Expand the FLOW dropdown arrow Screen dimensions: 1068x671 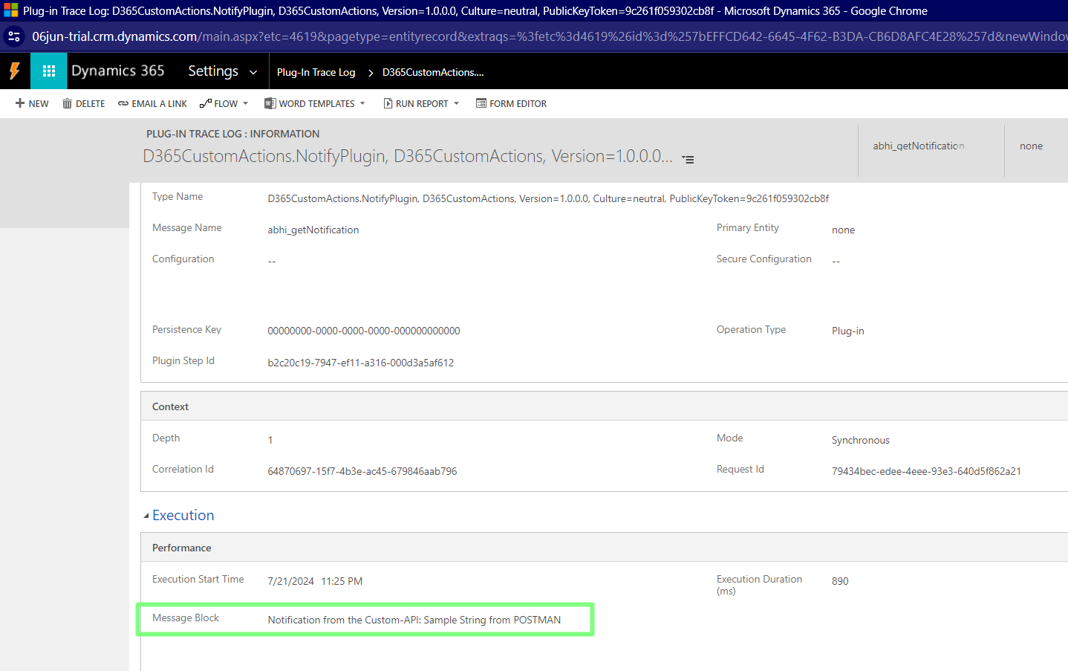click(245, 103)
